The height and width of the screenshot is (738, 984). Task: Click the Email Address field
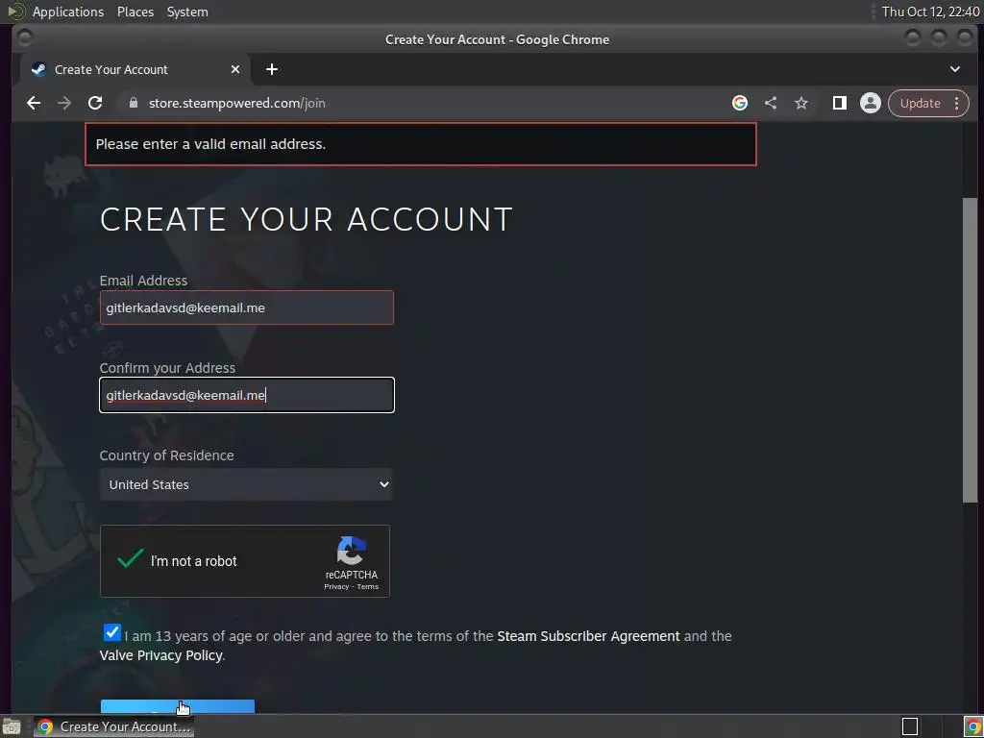tap(247, 307)
